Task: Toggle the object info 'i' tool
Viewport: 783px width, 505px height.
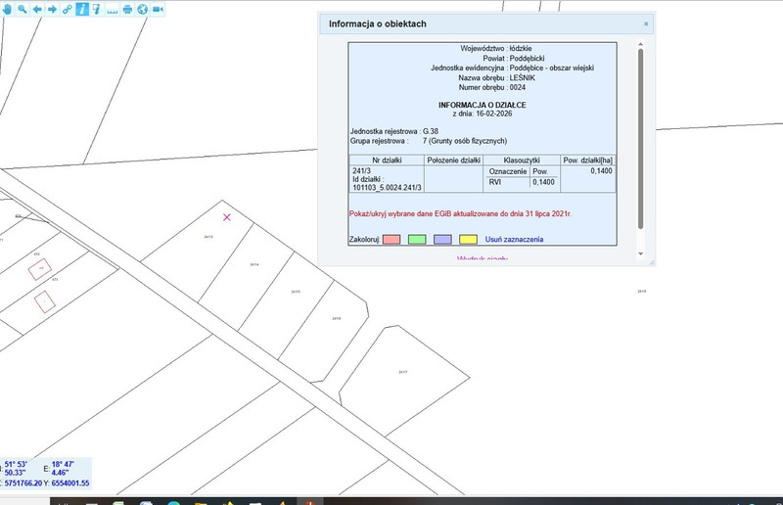Action: coord(81,9)
